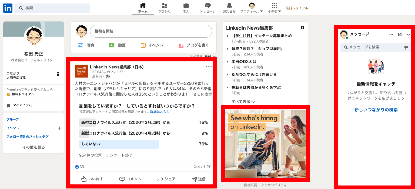This screenshot has height=189, width=415.
Task: Click the コメント comment button
Action: tap(130, 179)
